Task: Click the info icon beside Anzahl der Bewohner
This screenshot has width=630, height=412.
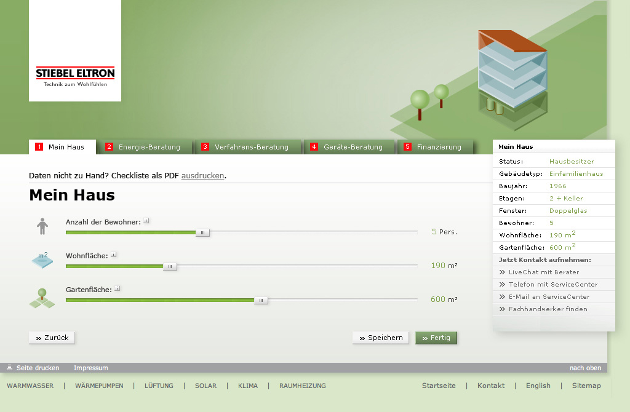Action: click(x=146, y=221)
